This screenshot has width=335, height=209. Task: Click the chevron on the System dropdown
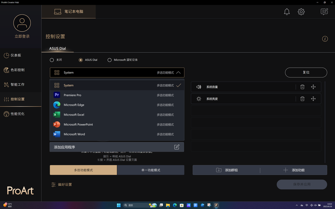click(179, 72)
